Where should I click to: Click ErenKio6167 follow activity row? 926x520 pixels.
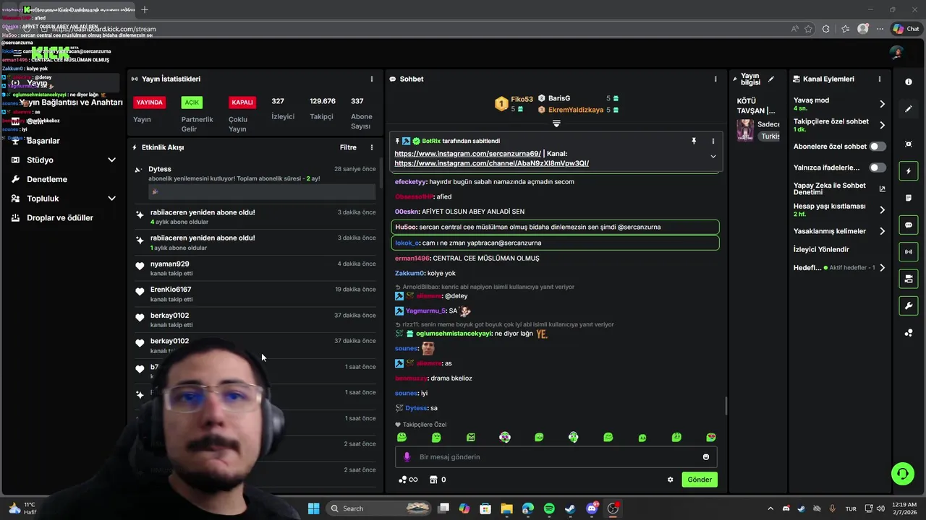(255, 294)
